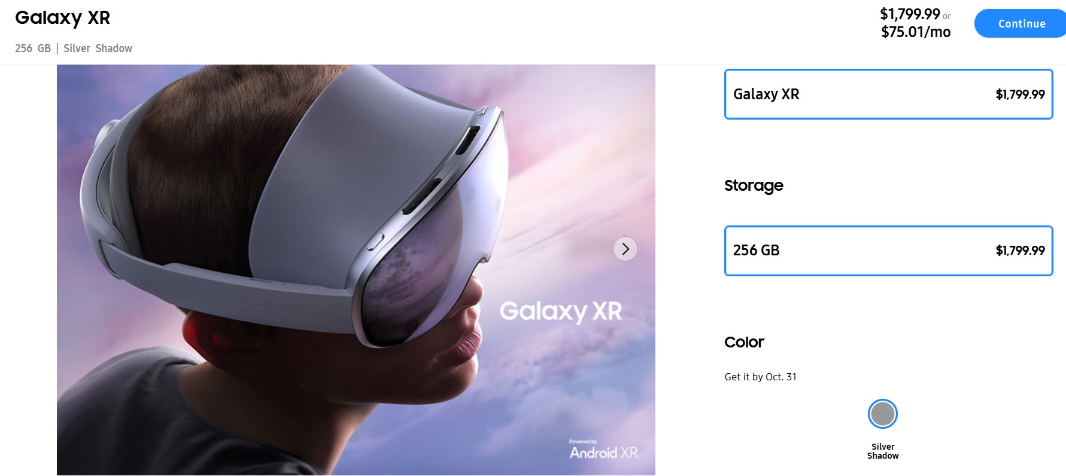
Task: Advance to the next product image
Action: click(625, 249)
